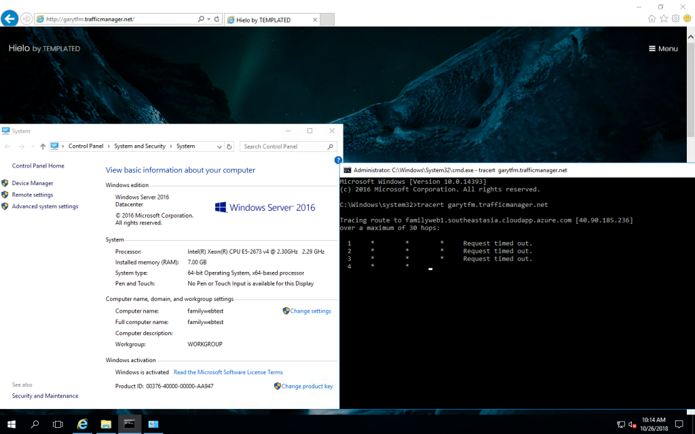The image size is (695, 434).
Task: Click the cmd.exe window title icon
Action: click(x=347, y=170)
